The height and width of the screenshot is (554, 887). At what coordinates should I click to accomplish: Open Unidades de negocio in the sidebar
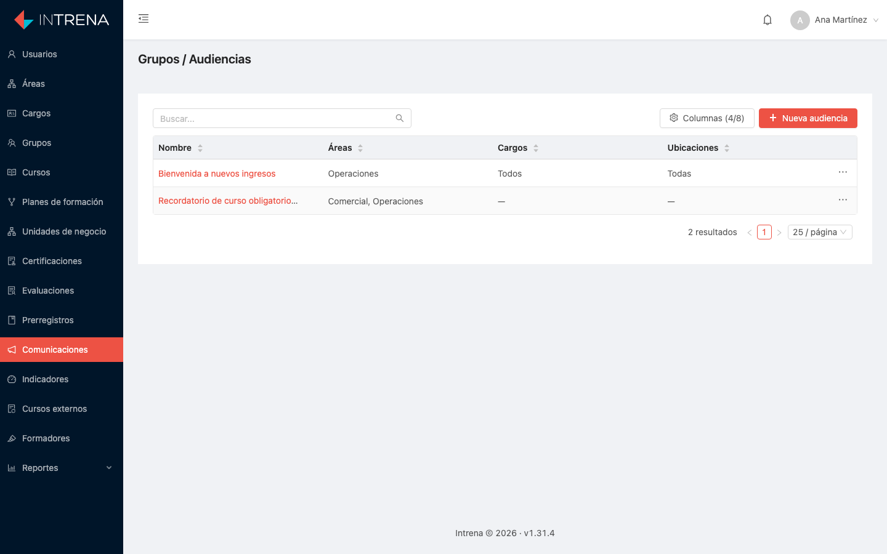coord(62,231)
